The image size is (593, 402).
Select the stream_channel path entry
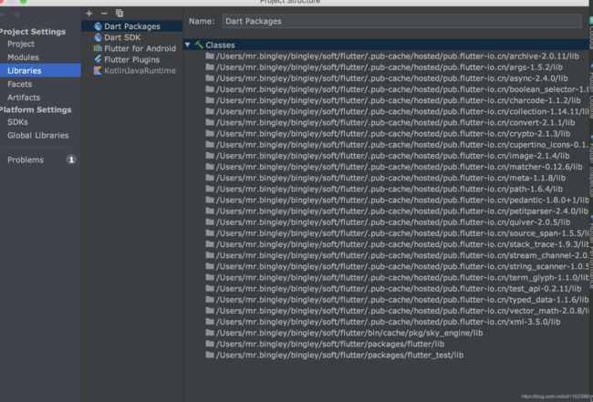(402, 255)
